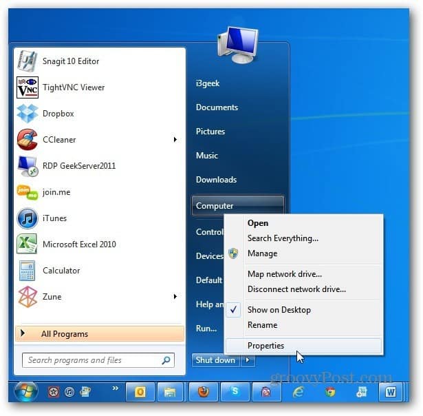Image resolution: width=423 pixels, height=416 pixels.
Task: Click Properties in context menu
Action: point(303,346)
